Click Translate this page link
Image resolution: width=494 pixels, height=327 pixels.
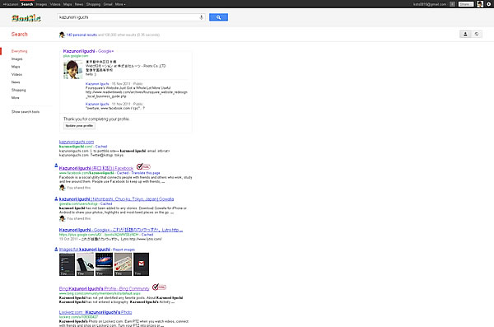pos(146,173)
